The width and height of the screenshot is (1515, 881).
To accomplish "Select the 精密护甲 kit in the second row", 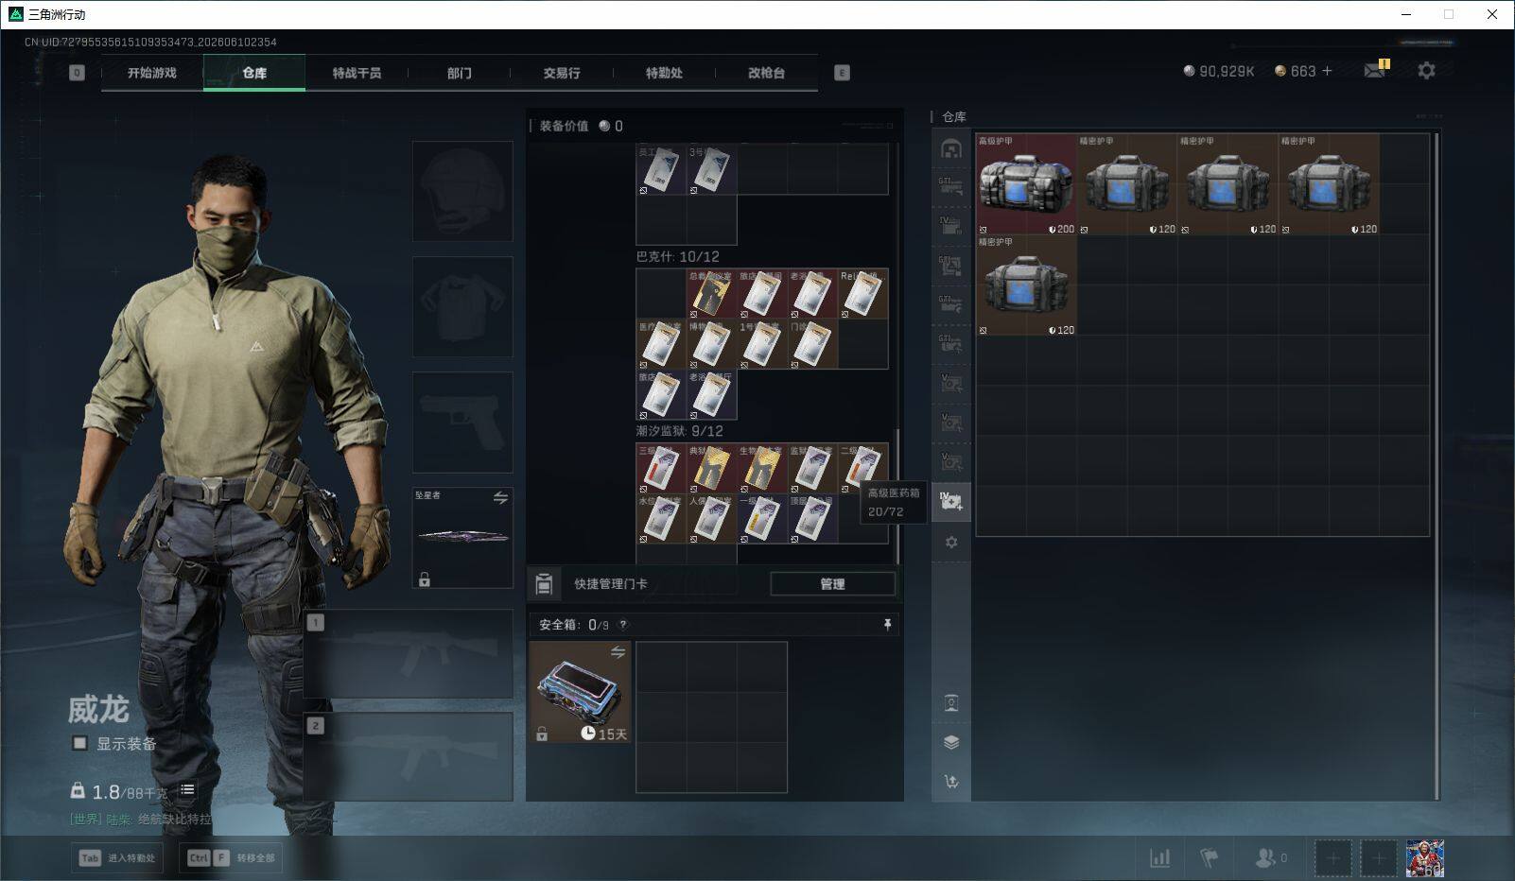I will (x=1026, y=285).
